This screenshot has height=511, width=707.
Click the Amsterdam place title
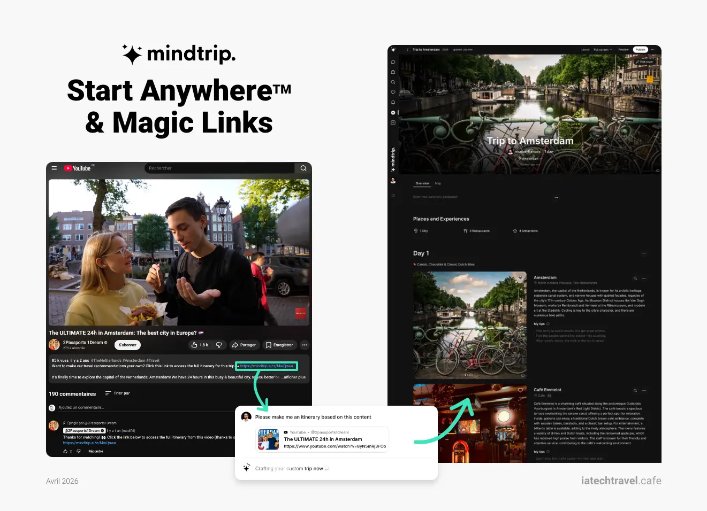click(x=545, y=277)
